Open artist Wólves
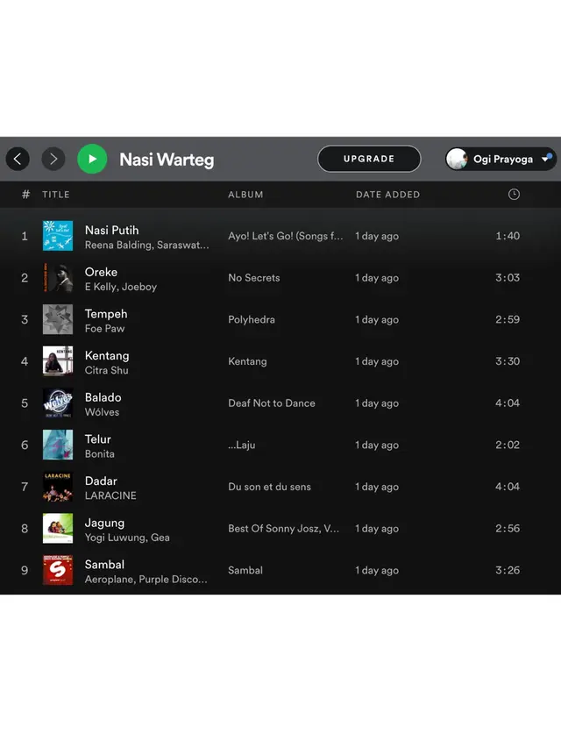Screen dimensions: 561x748 (x=102, y=412)
